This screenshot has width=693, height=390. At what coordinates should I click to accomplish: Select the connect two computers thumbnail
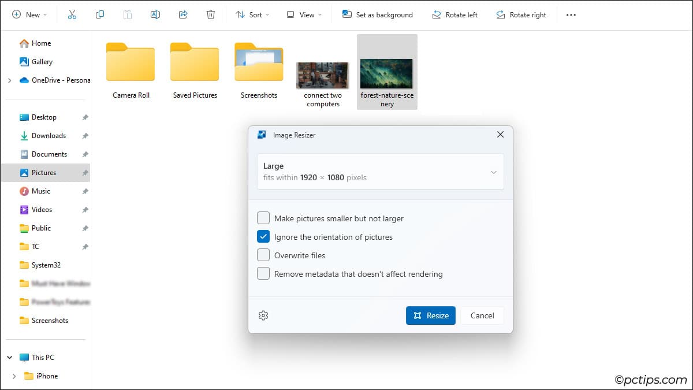323,75
